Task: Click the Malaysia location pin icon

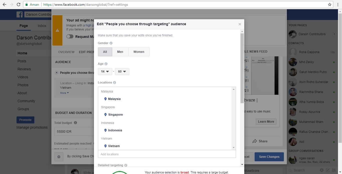Action: point(105,99)
